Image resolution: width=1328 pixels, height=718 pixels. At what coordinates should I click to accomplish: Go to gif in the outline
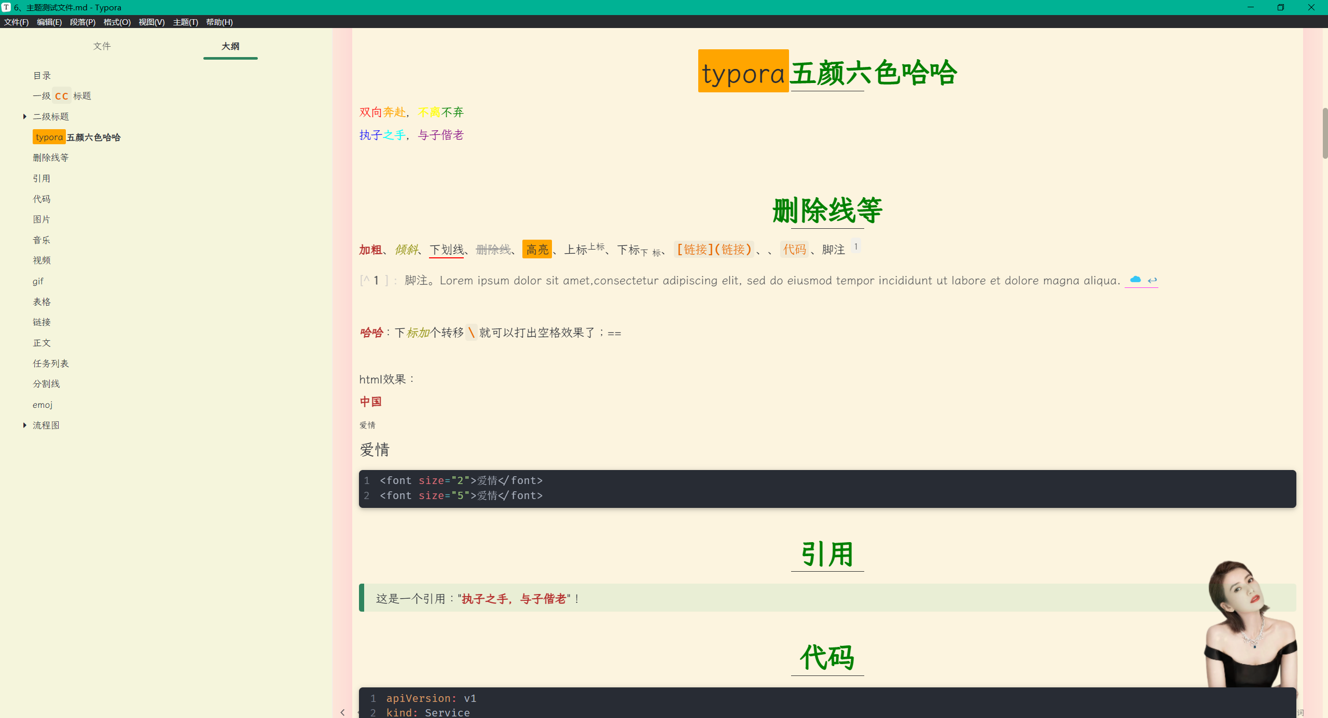coord(38,281)
